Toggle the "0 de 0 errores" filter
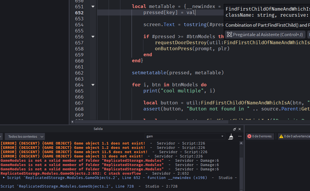Viewport: 310px width, 191px height. tap(259, 137)
